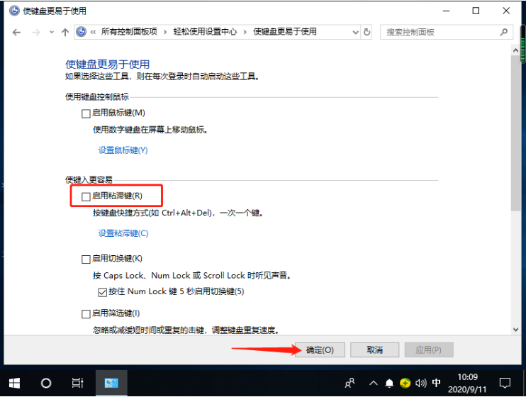Switch the 中 input method indicator
The height and width of the screenshot is (397, 526).
(x=437, y=383)
